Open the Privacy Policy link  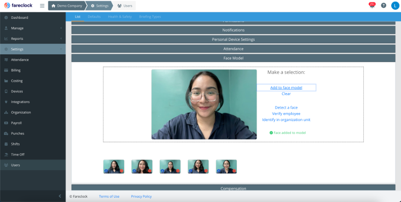tap(141, 196)
